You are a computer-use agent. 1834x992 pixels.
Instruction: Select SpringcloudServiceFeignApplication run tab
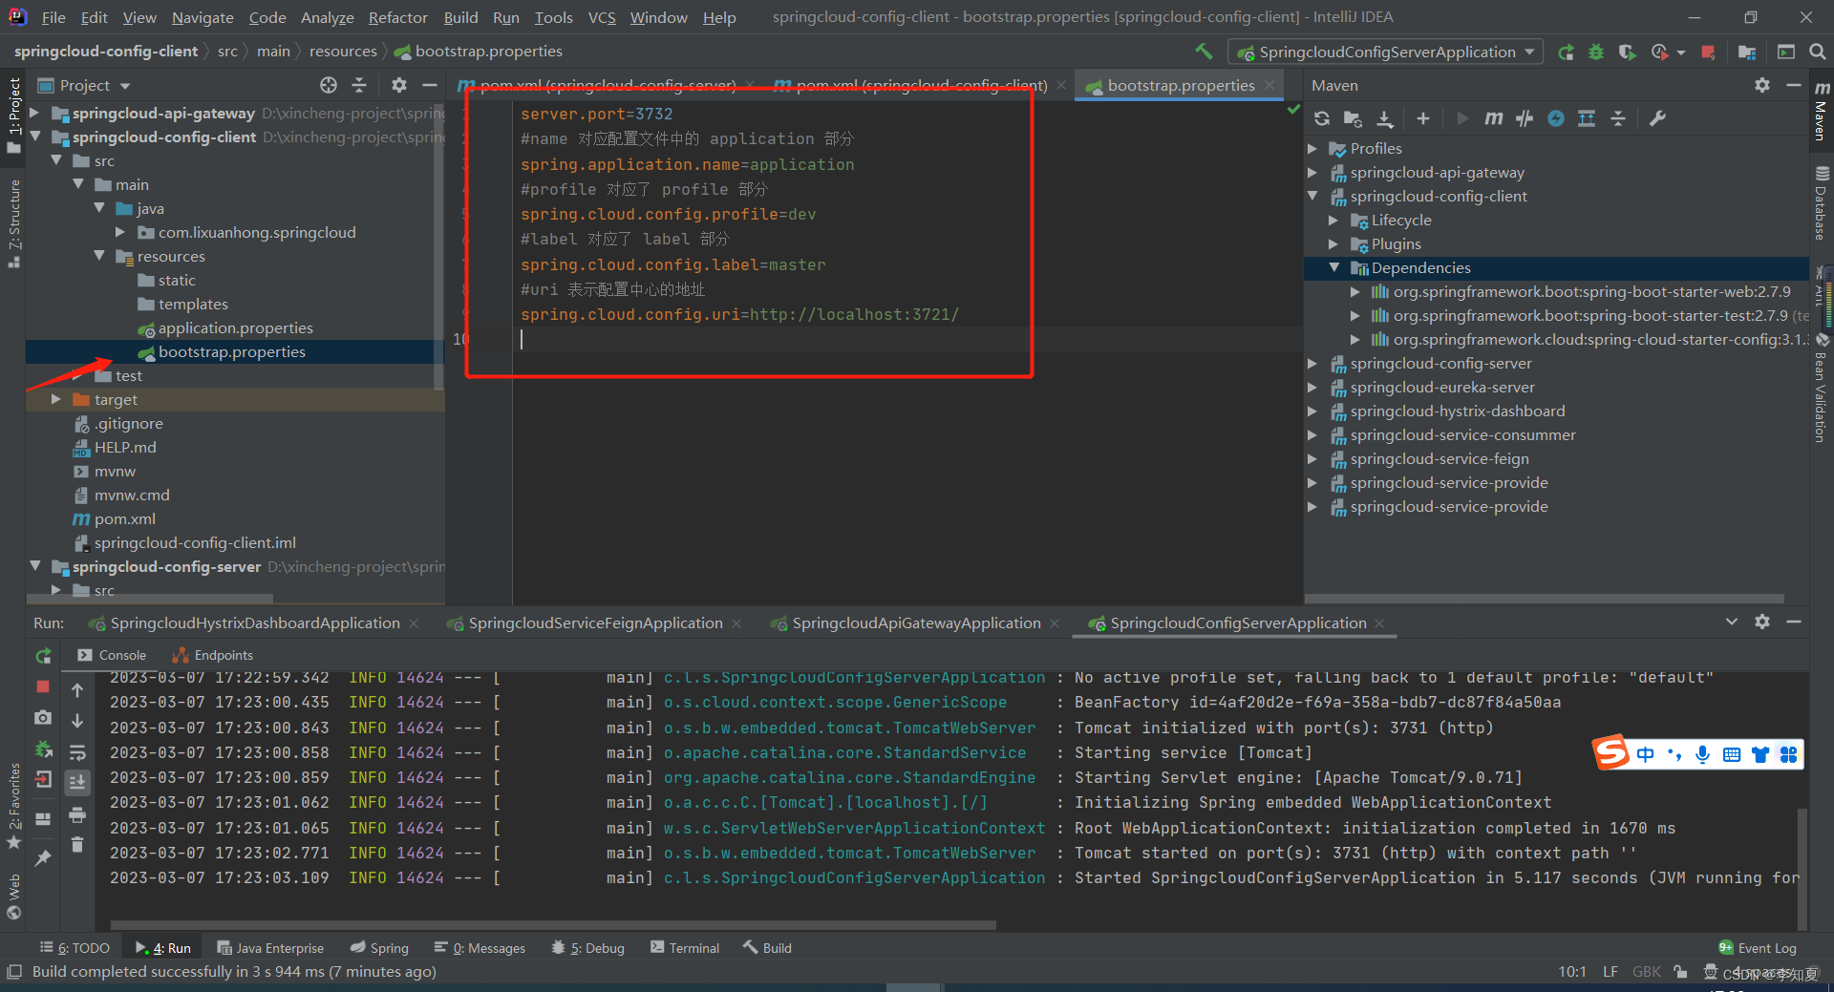coord(595,623)
